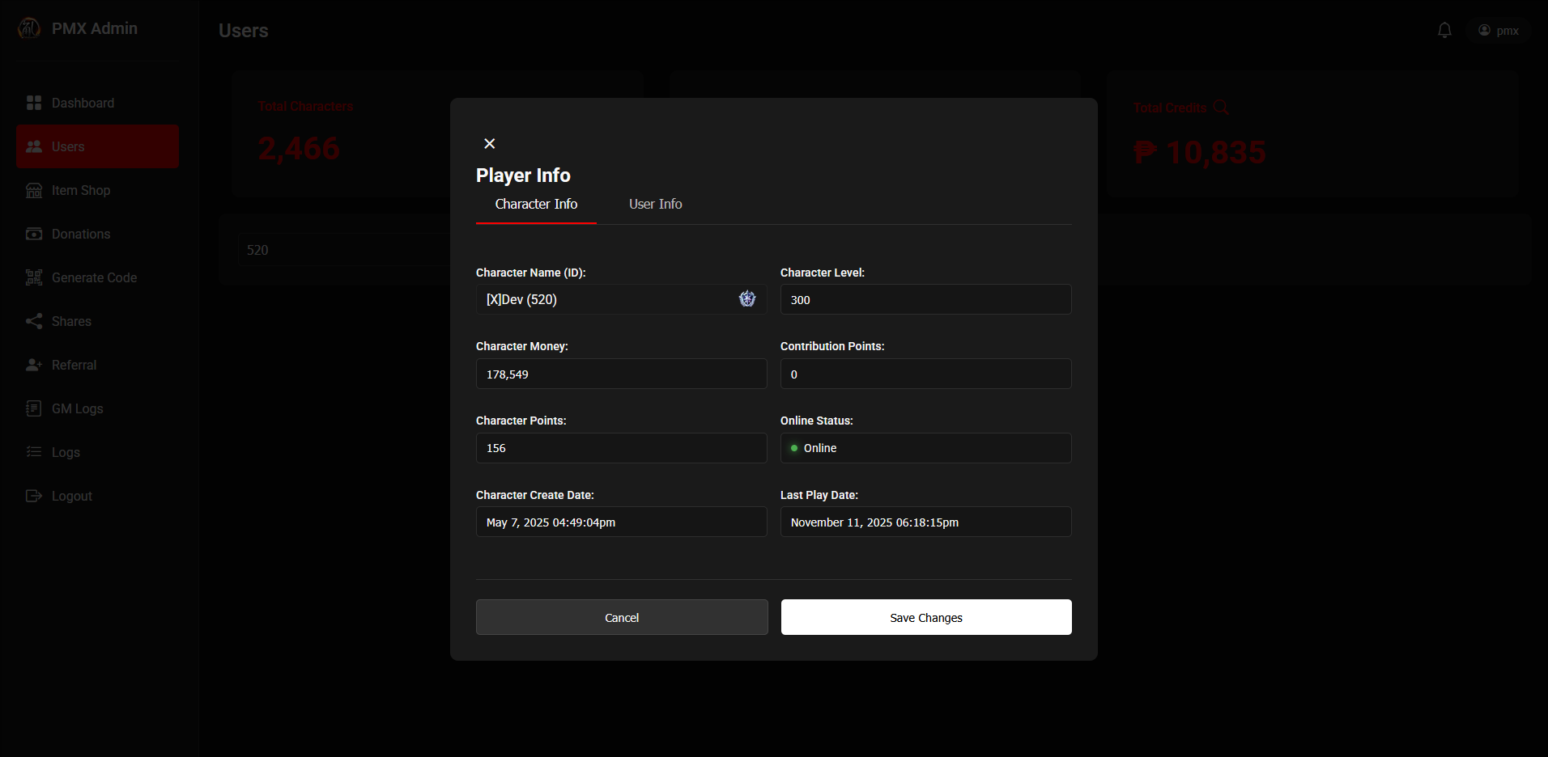This screenshot has width=1548, height=757.
Task: Click the Dashboard grid icon
Action: pos(34,103)
